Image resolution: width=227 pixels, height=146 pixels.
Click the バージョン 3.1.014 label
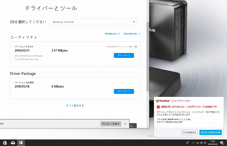pos(24,82)
